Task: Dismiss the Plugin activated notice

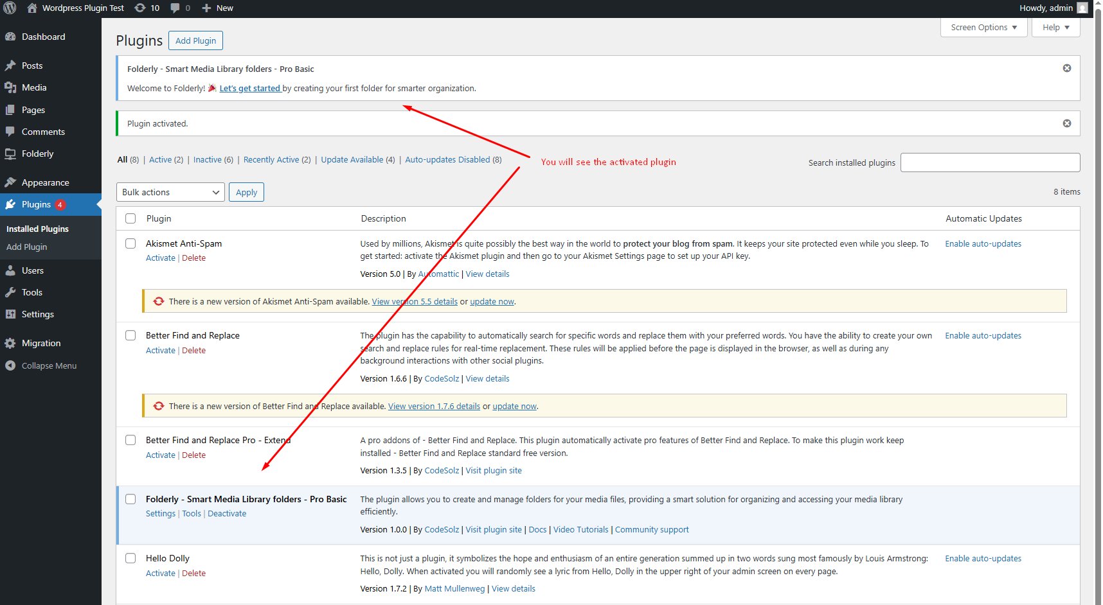Action: [1067, 123]
